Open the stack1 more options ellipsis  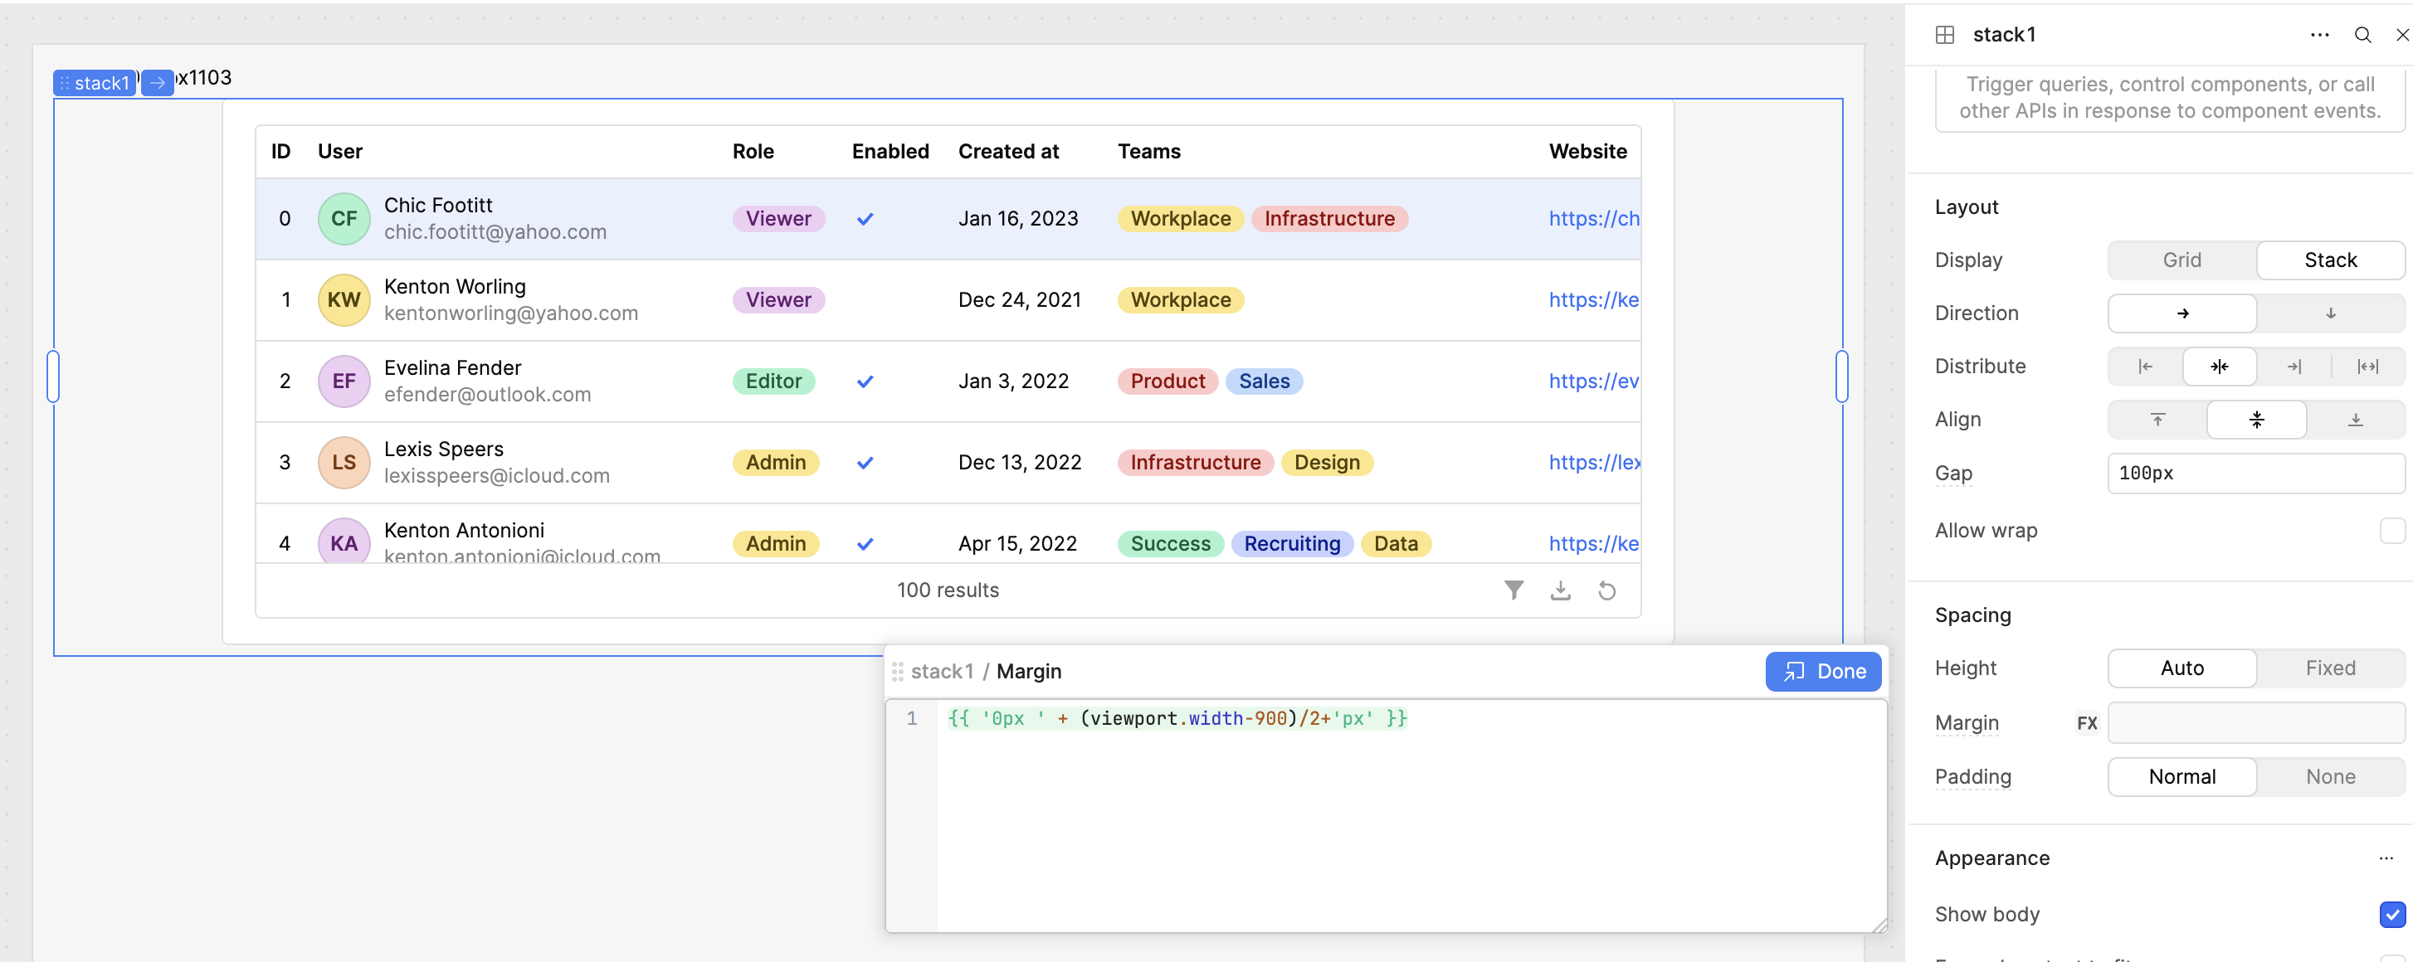click(2319, 36)
